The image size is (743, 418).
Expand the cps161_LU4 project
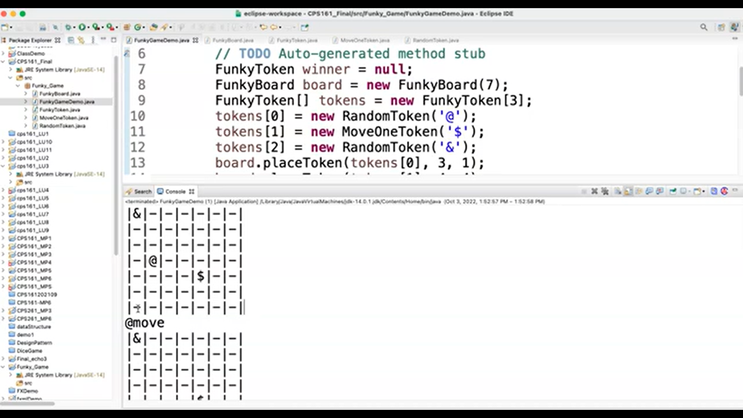(3, 190)
